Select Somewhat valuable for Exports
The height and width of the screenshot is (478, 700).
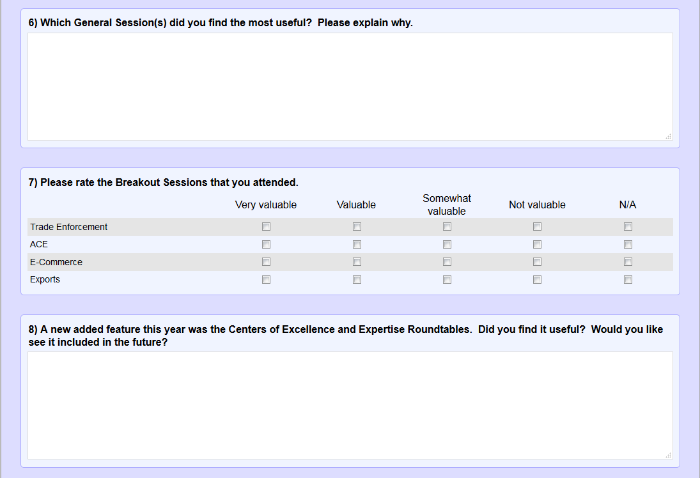tap(447, 280)
